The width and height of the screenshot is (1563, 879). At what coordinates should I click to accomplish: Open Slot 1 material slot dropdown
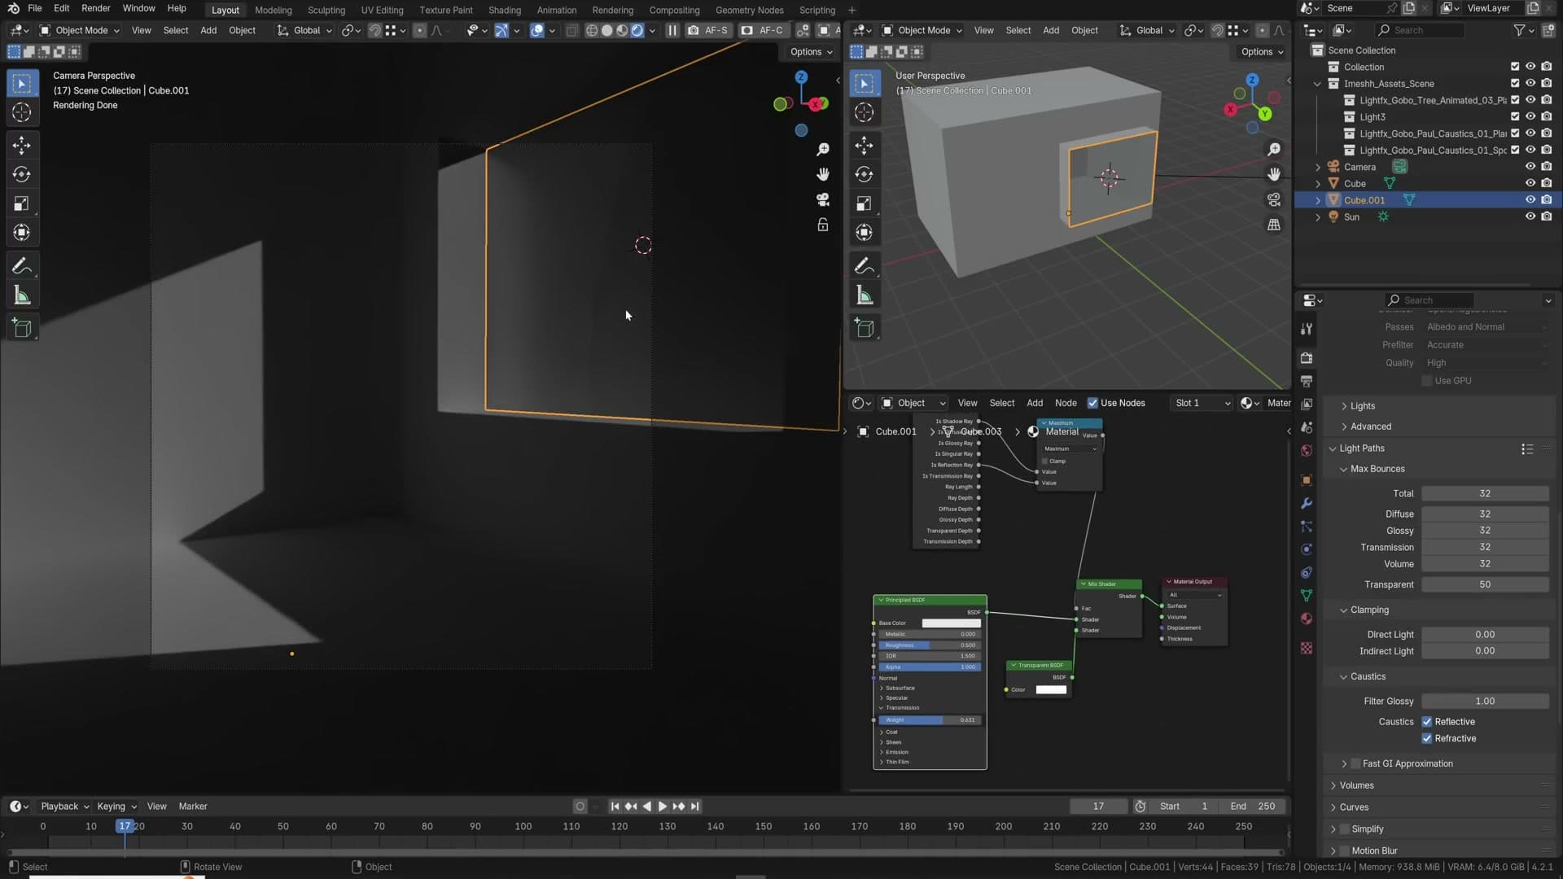coord(1202,403)
